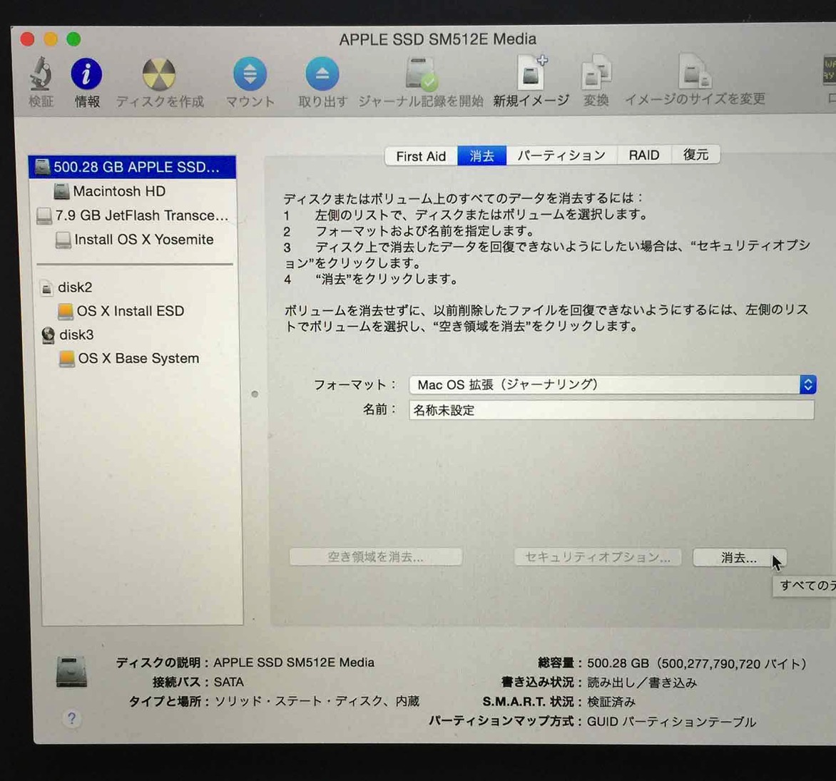The width and height of the screenshot is (836, 781).
Task: Click the GUID パーティションテーブル value
Action: (x=671, y=722)
